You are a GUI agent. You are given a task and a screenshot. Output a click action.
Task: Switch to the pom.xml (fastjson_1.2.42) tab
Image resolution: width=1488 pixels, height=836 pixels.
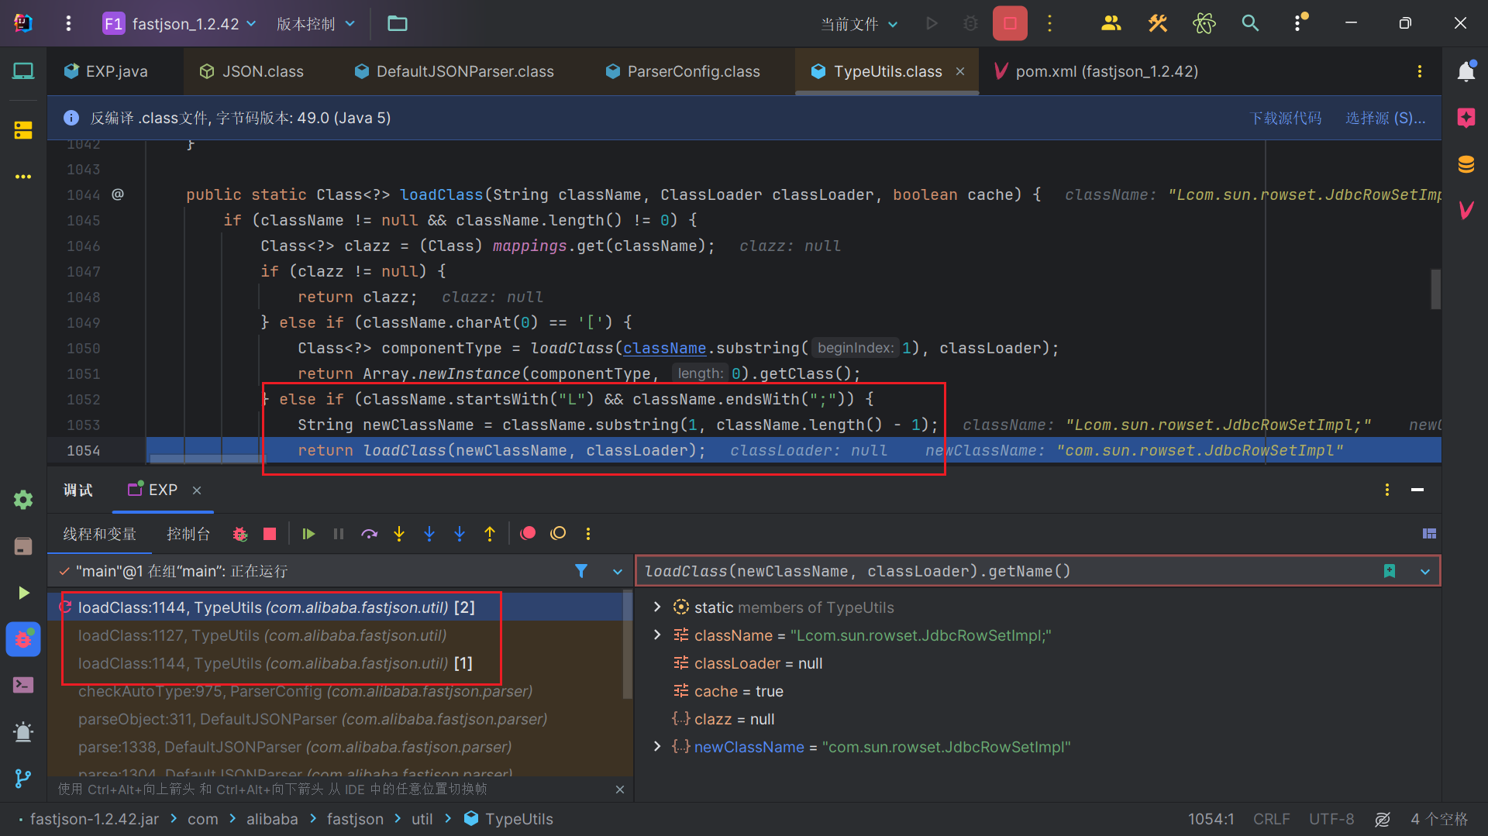point(1096,71)
